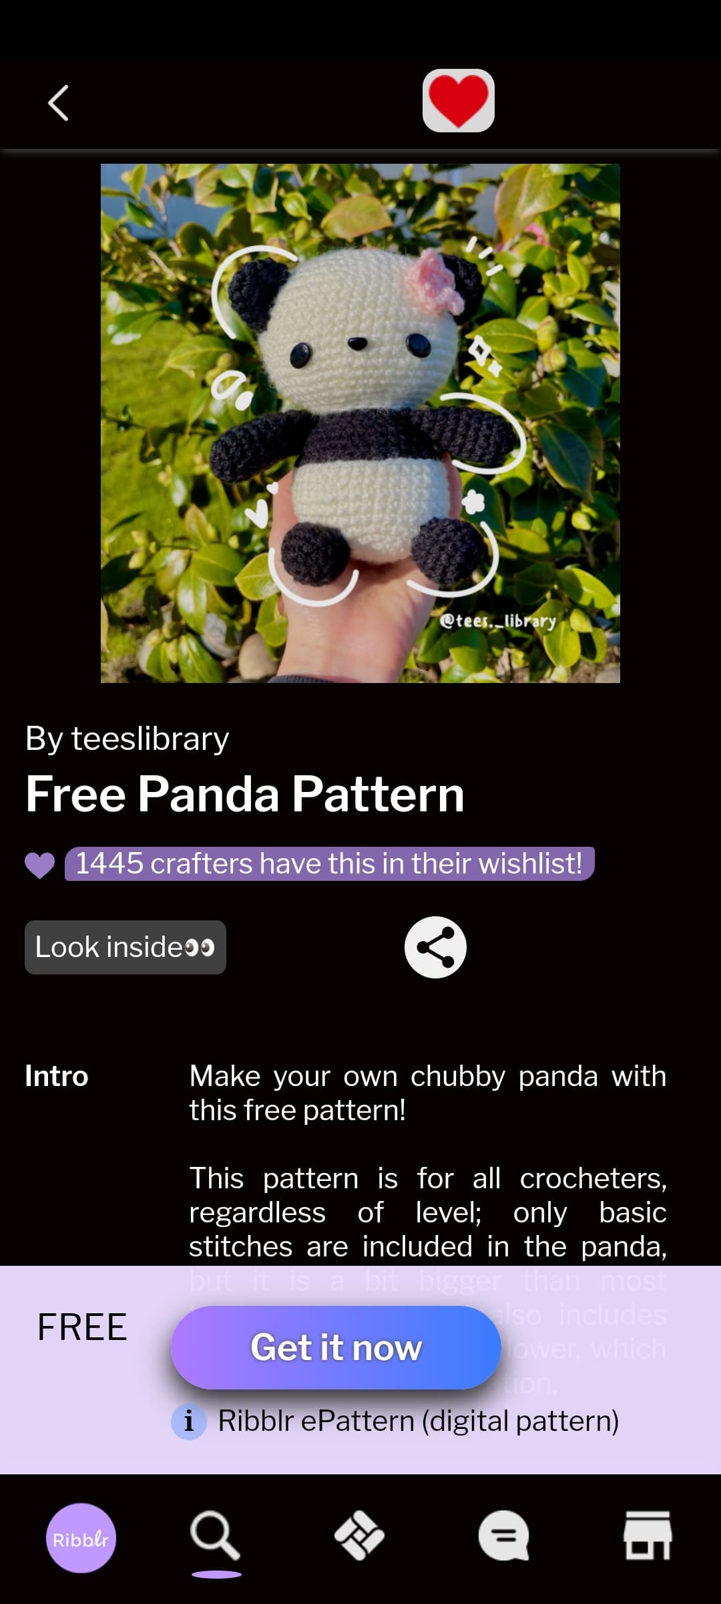The image size is (721, 1604).
Task: Tap the purple heart wishlist icon
Action: (40, 865)
